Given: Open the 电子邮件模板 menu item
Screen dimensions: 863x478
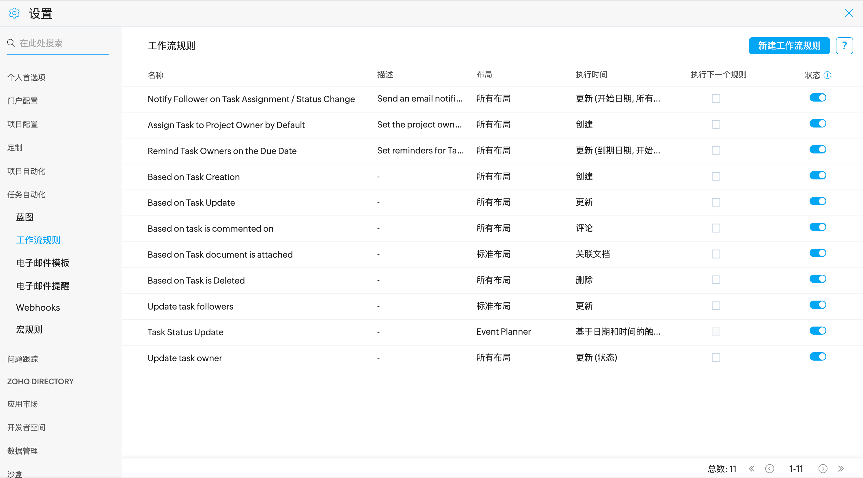Looking at the screenshot, I should [42, 263].
